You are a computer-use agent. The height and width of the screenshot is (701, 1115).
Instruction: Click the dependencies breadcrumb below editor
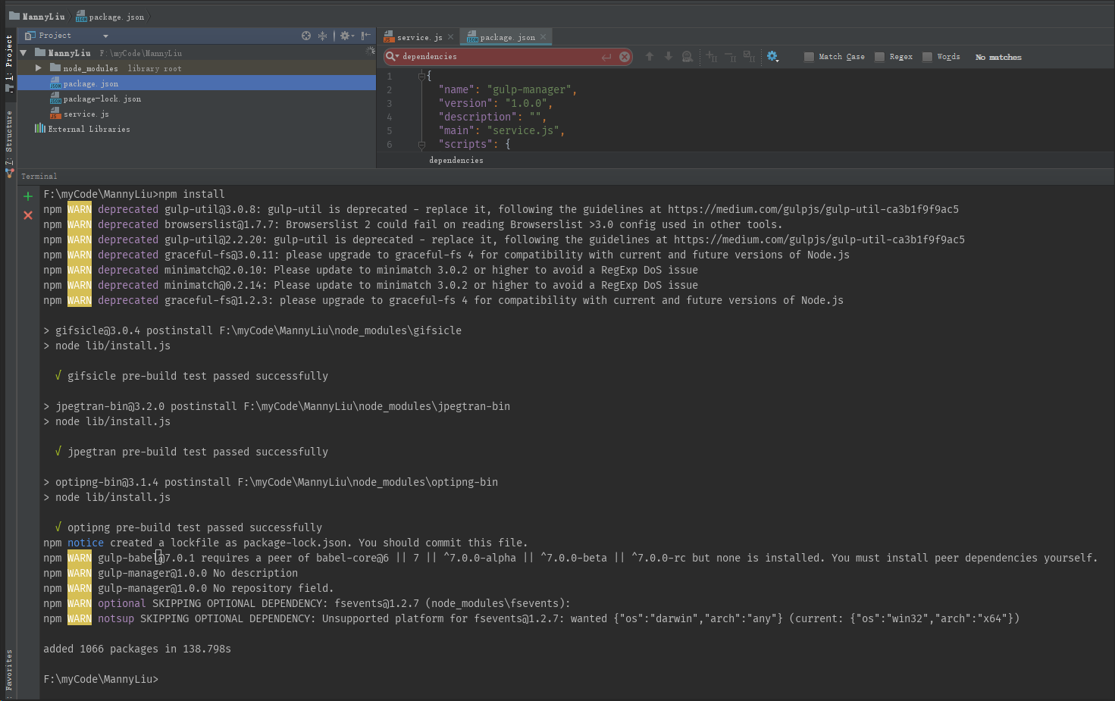(456, 160)
